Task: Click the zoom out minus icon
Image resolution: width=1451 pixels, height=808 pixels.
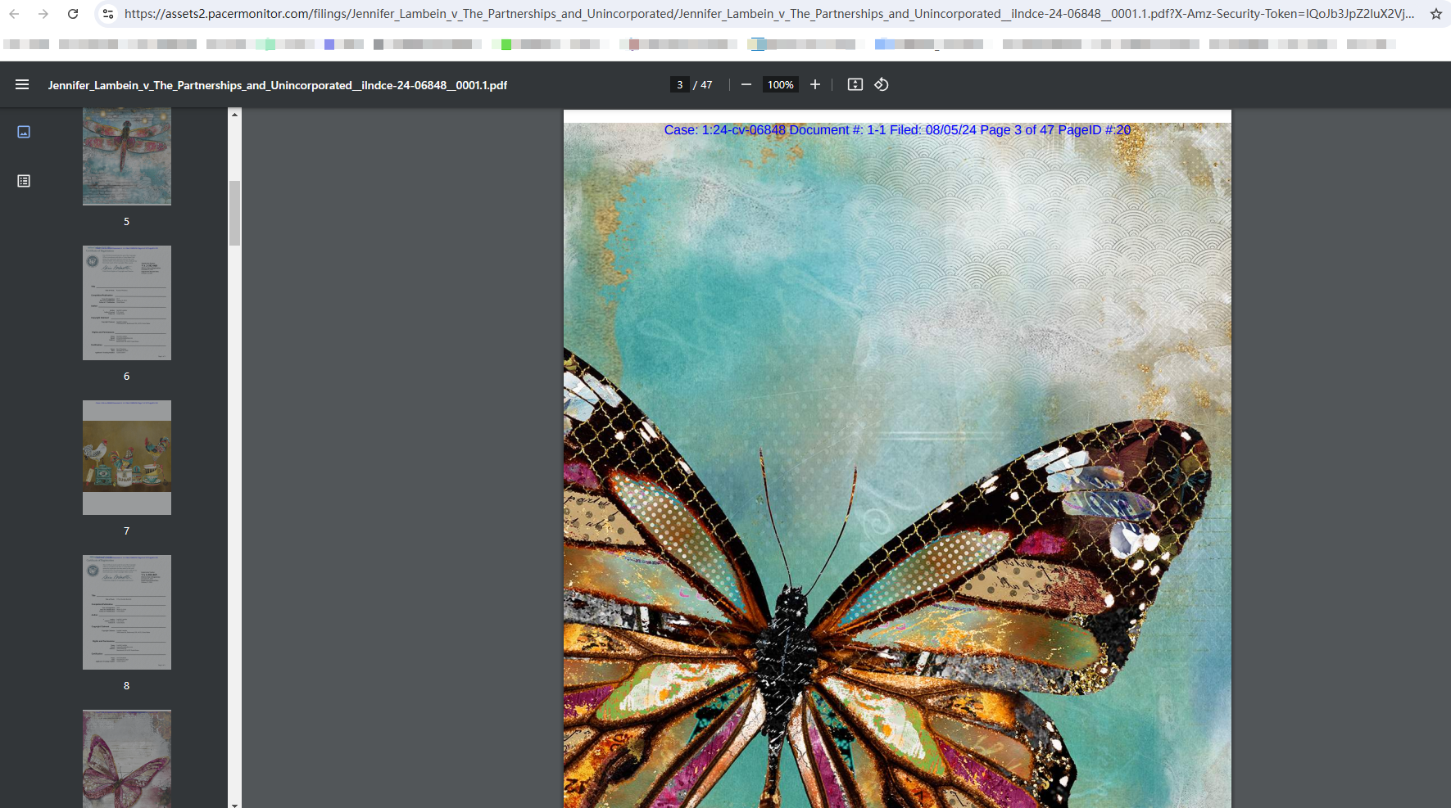Action: [x=746, y=84]
